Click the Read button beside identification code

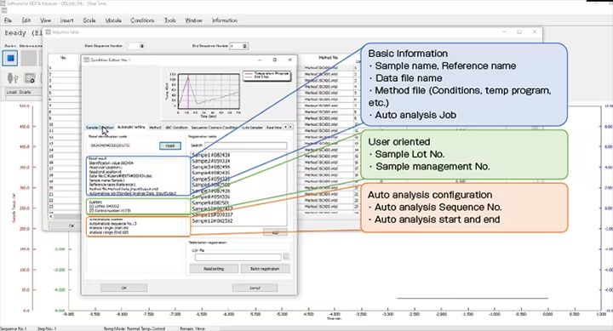click(x=170, y=146)
